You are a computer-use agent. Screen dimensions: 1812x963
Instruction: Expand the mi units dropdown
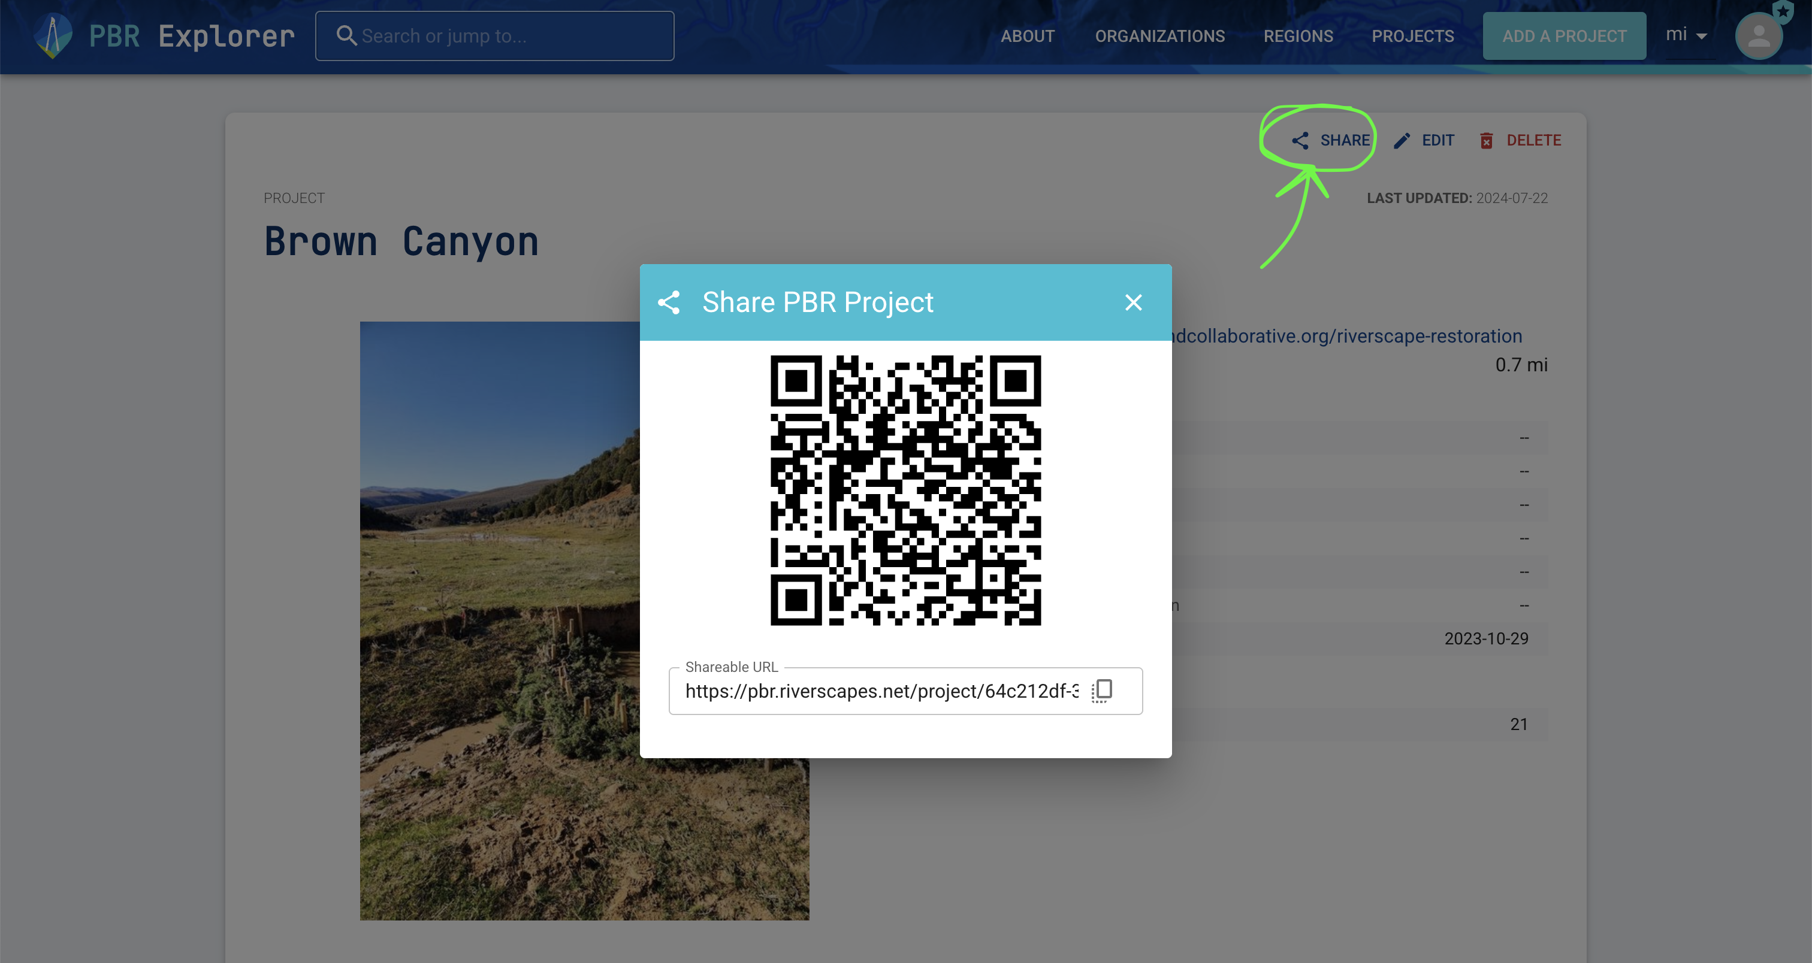1686,35
